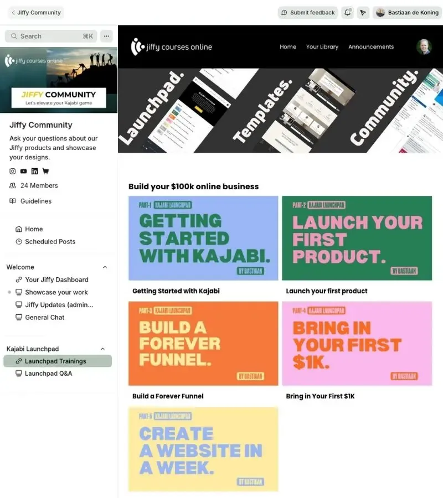Collapse the Kajabi Launchpad section chevron

tap(102, 349)
